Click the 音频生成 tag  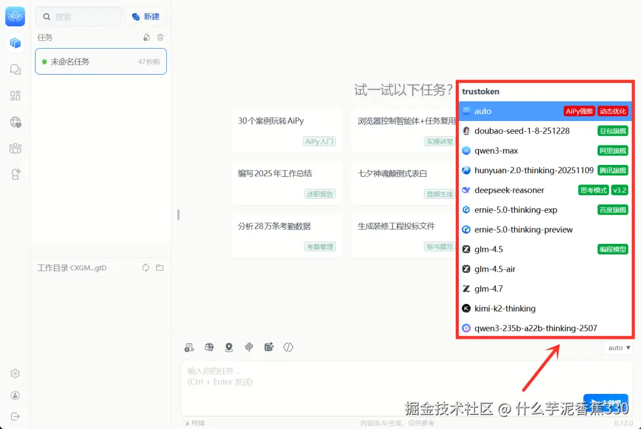pos(440,194)
